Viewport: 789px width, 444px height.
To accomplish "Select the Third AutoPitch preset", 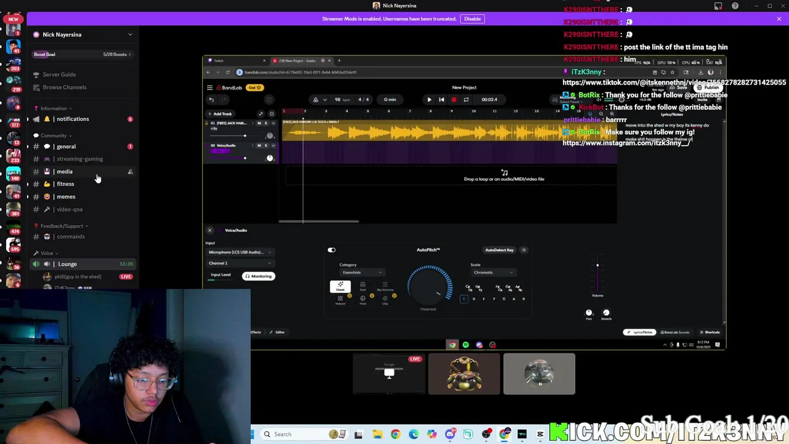I will click(362, 300).
